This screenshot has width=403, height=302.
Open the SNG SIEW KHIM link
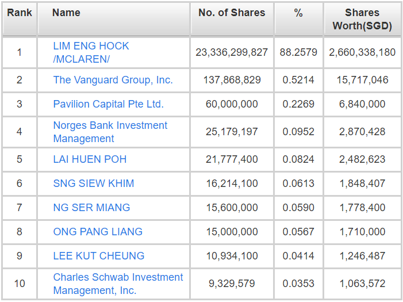tap(94, 184)
